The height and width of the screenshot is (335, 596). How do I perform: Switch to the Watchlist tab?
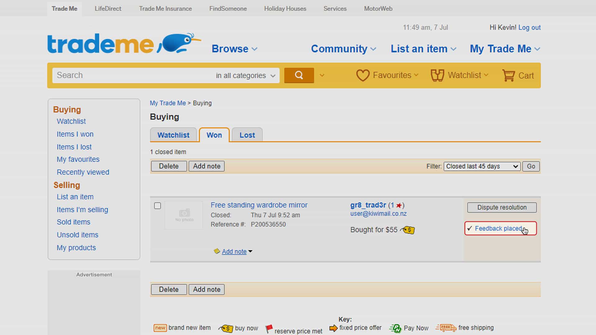click(x=173, y=135)
